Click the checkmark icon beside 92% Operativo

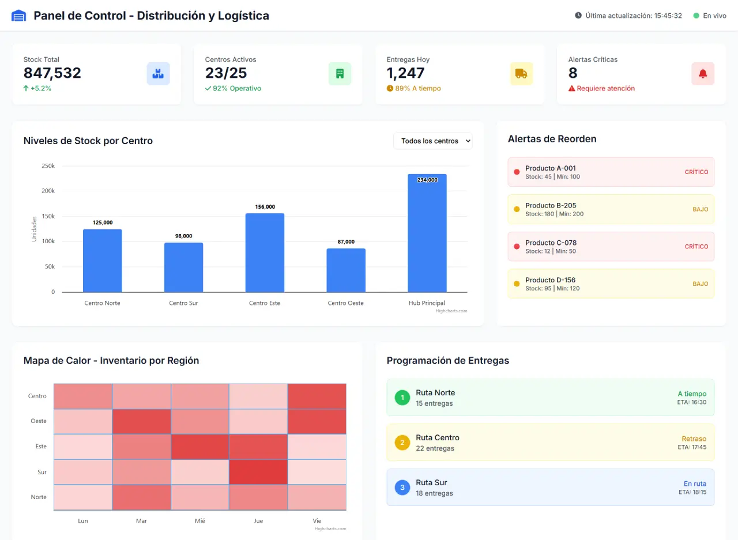[208, 88]
